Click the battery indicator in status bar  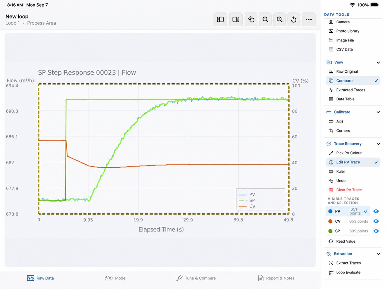[x=375, y=5]
